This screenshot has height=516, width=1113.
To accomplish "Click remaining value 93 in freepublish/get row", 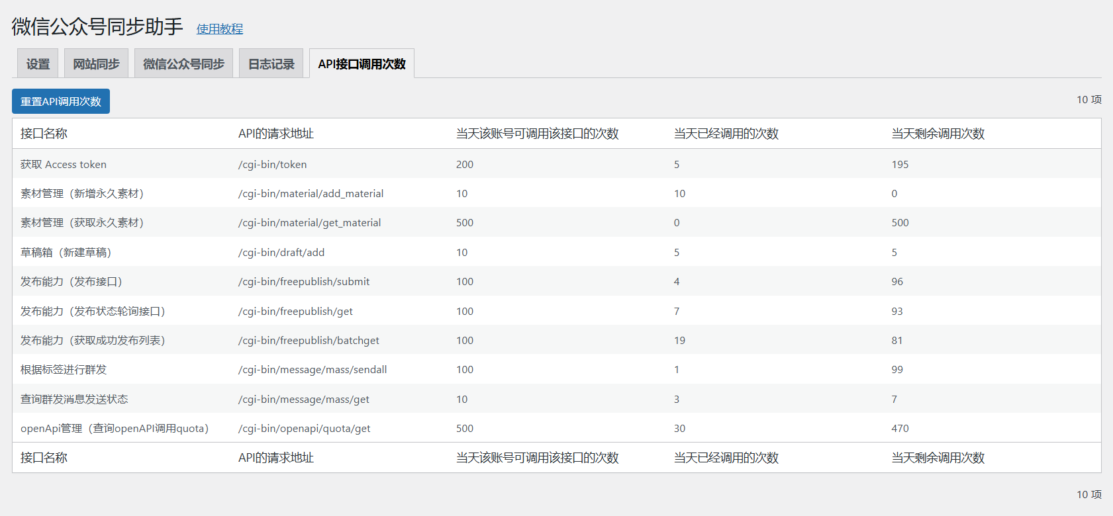I will 897,311.
